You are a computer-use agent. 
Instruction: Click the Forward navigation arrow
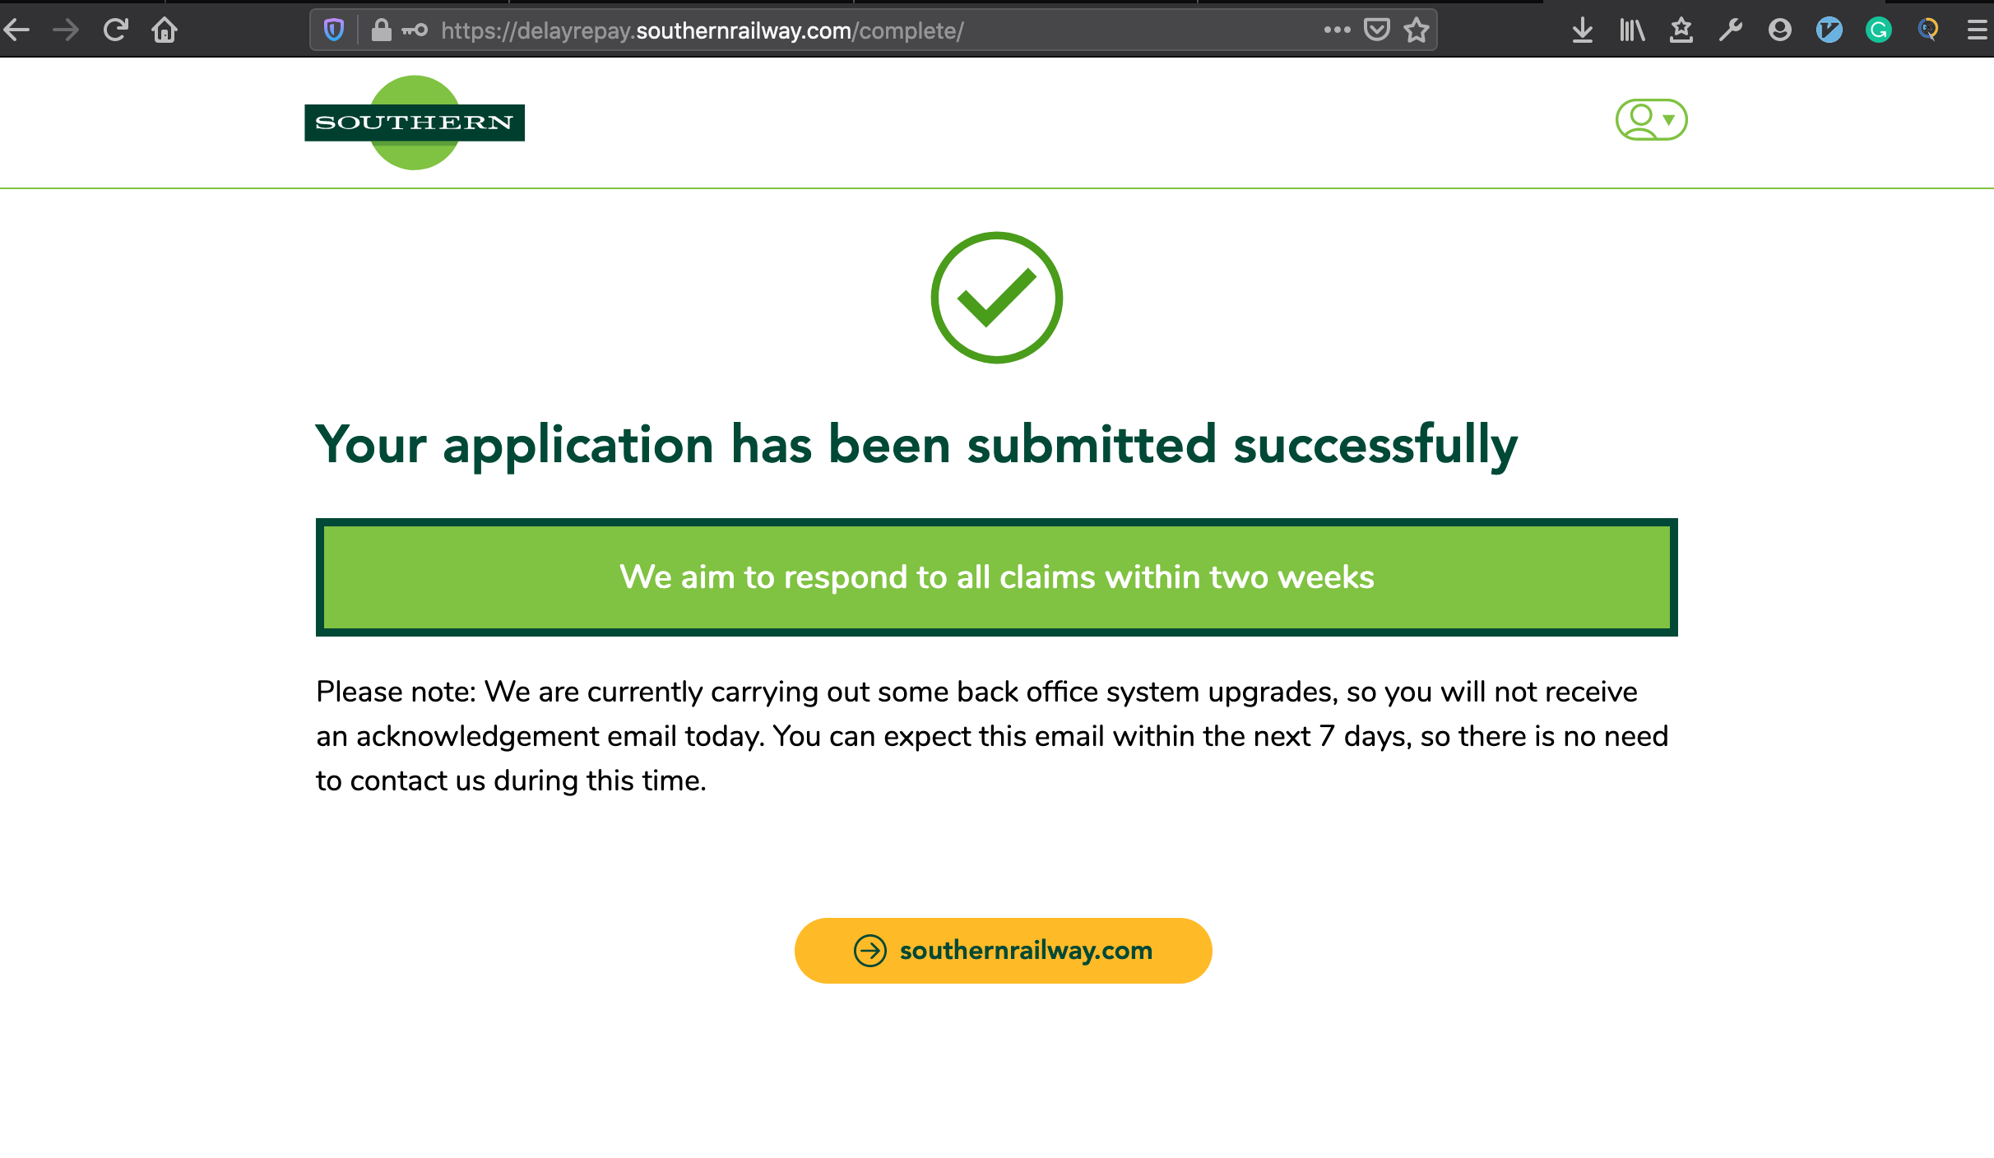(66, 30)
